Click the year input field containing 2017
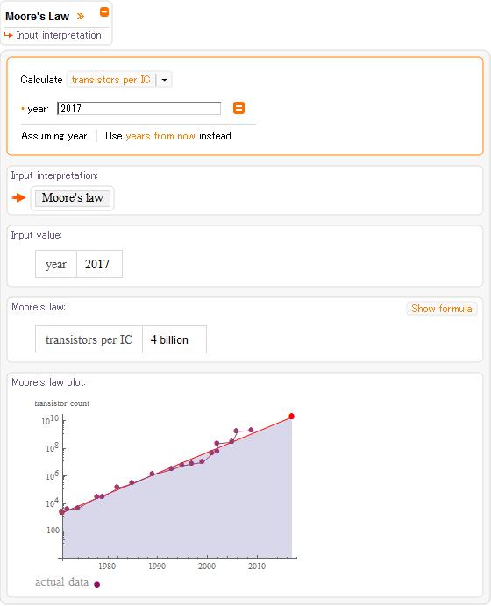 (139, 109)
